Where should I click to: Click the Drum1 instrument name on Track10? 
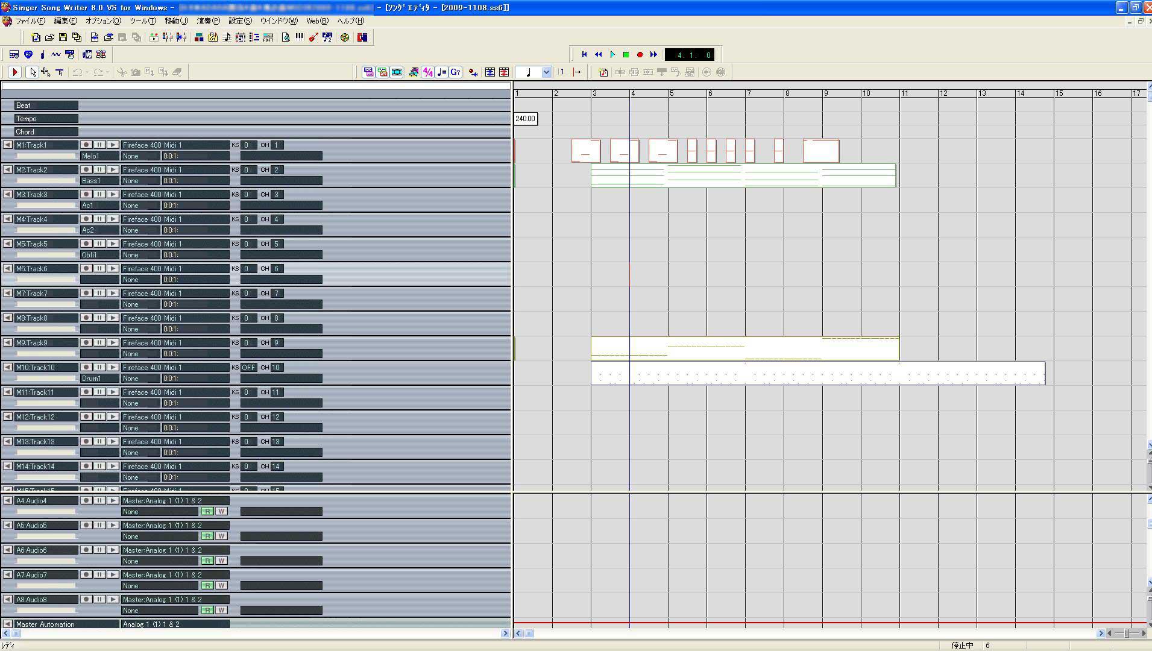pos(99,378)
